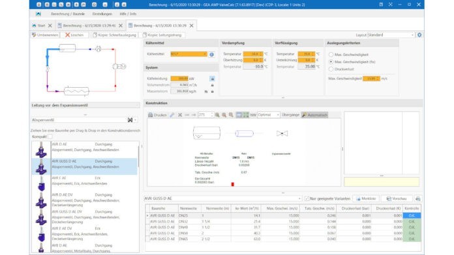Click the refrigerant info icon beside Kältemittel dropdown
The image size is (454, 255).
click(211, 54)
